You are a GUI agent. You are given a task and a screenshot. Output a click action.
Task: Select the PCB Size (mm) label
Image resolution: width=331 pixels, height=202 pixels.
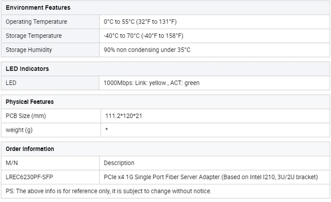click(x=26, y=116)
